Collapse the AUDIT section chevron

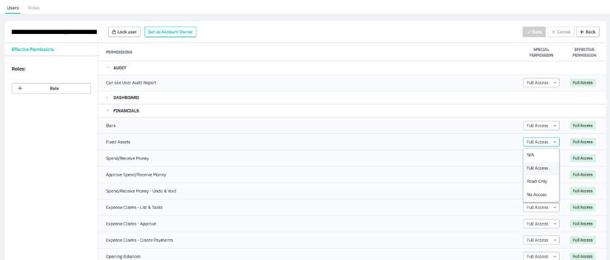[107, 67]
